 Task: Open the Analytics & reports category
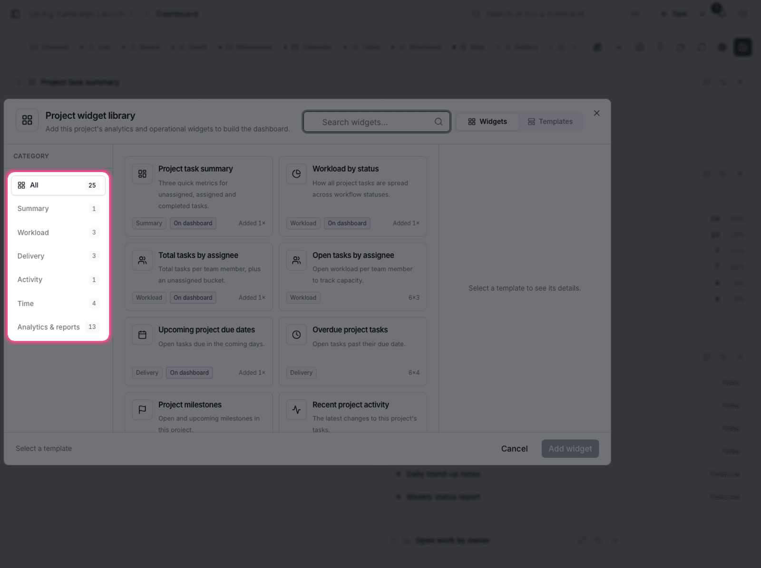tap(59, 327)
